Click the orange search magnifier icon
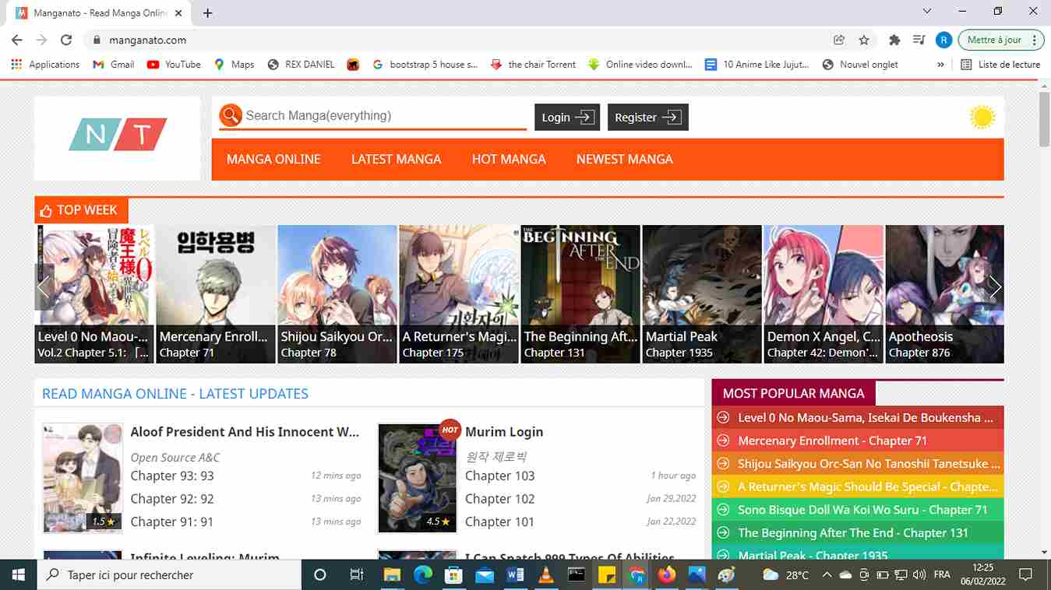1051x590 pixels. 231,116
